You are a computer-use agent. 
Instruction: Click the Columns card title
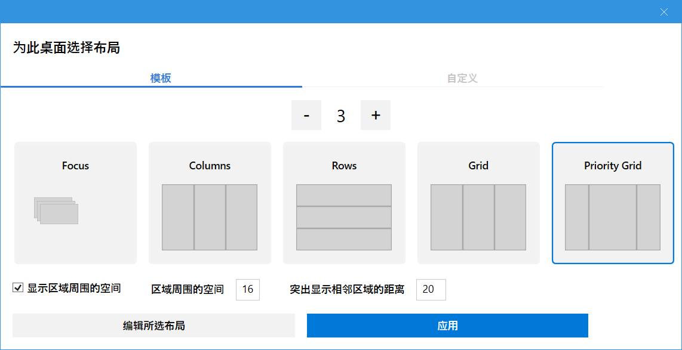click(x=210, y=166)
